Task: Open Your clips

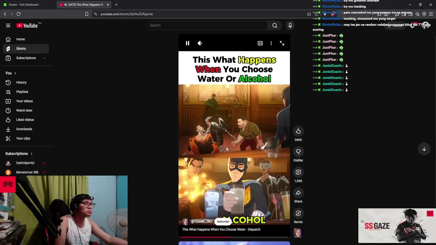Action: 26,138
